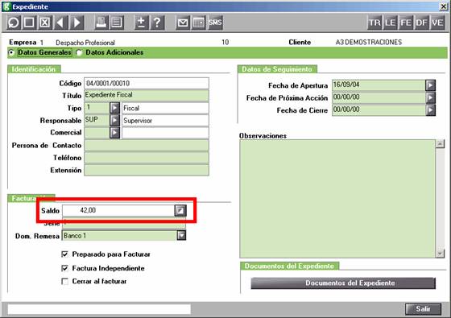
Task: Click the DF toolbar button
Action: tap(421, 23)
